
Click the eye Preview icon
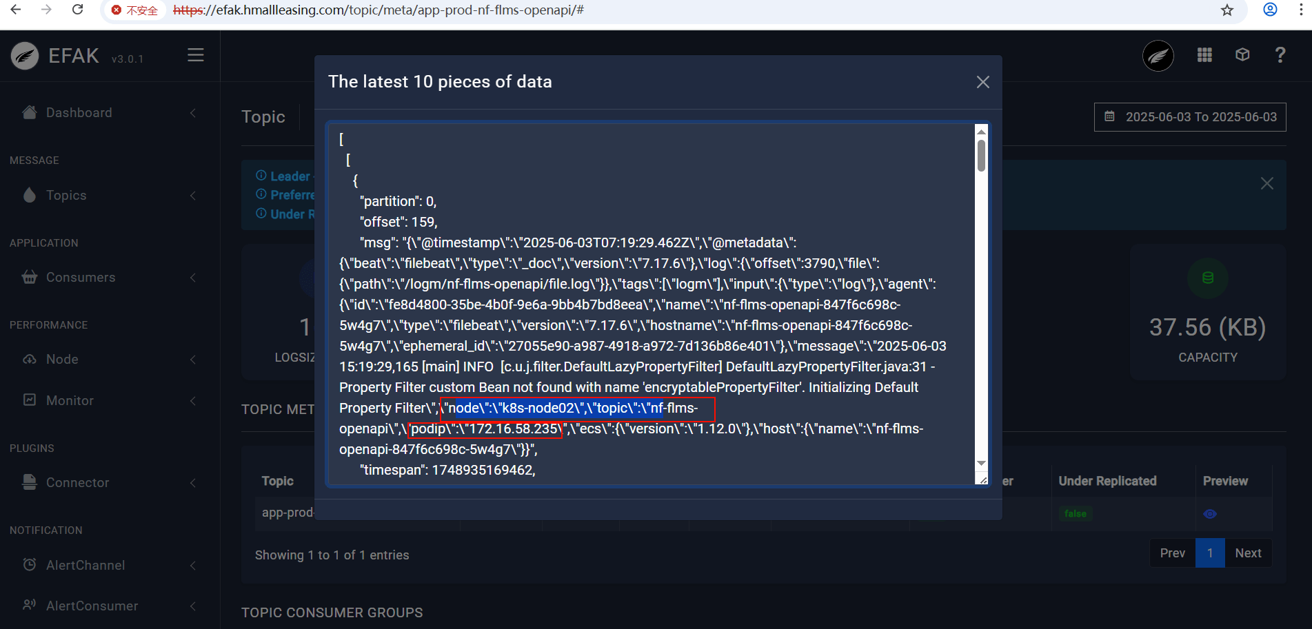pyautogui.click(x=1210, y=514)
